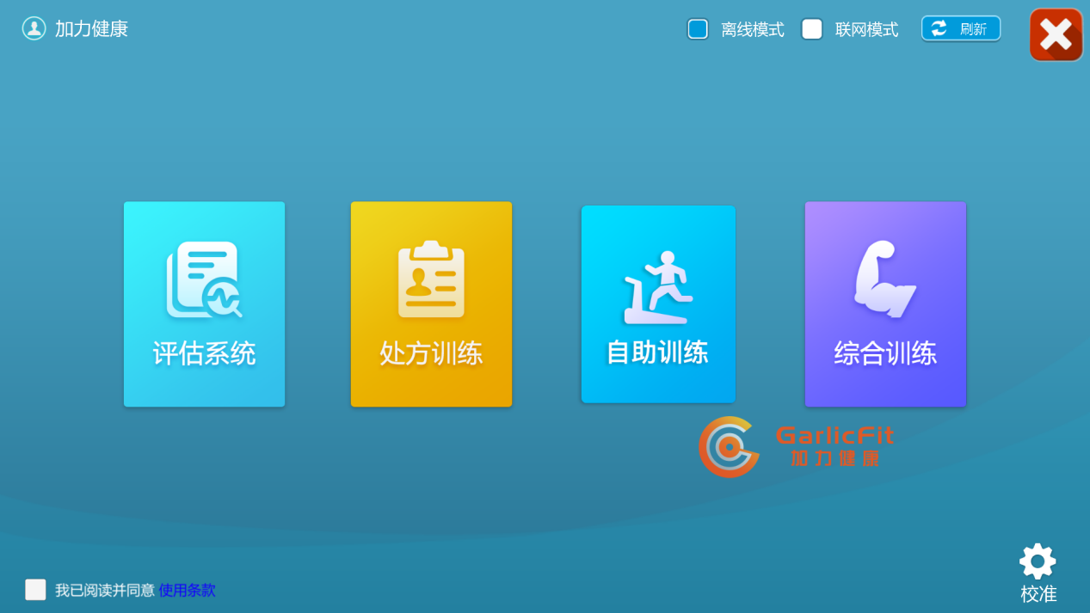Tick the 联网模式 checkbox

[x=811, y=29]
